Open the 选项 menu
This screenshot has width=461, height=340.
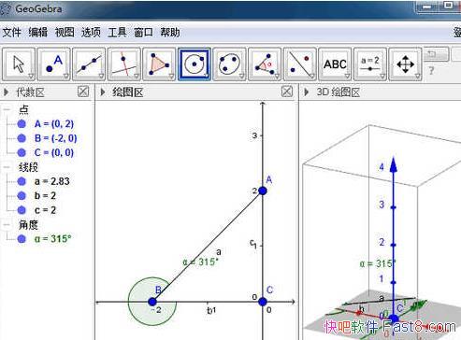pyautogui.click(x=91, y=33)
